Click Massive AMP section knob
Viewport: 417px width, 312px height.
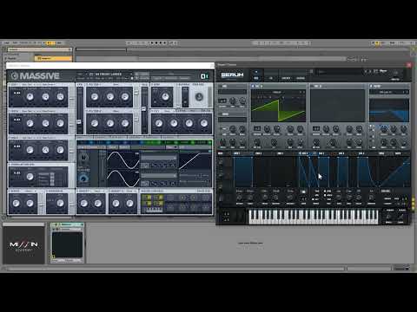point(165,97)
